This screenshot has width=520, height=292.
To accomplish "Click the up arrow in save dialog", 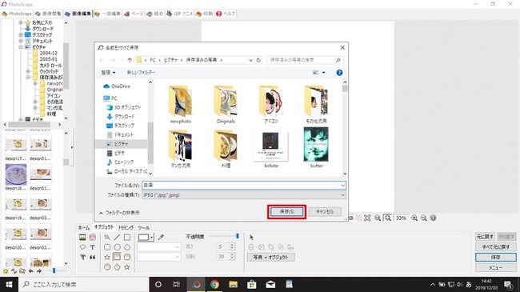I will click(130, 60).
